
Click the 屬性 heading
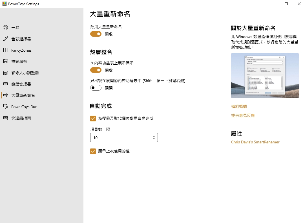coord(236,134)
